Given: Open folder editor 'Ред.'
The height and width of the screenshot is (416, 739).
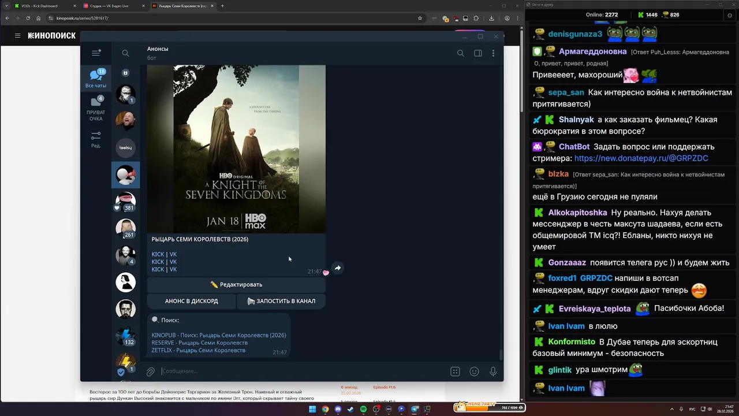Looking at the screenshot, I should pyautogui.click(x=96, y=139).
